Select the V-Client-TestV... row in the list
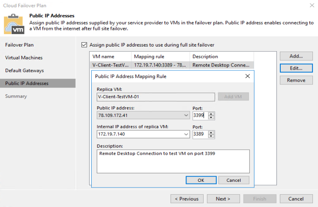Screen dimensions: 318x207 point(172,65)
